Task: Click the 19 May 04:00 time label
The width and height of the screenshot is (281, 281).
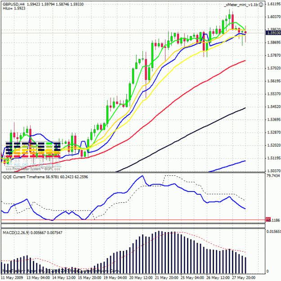Action: 115,277
